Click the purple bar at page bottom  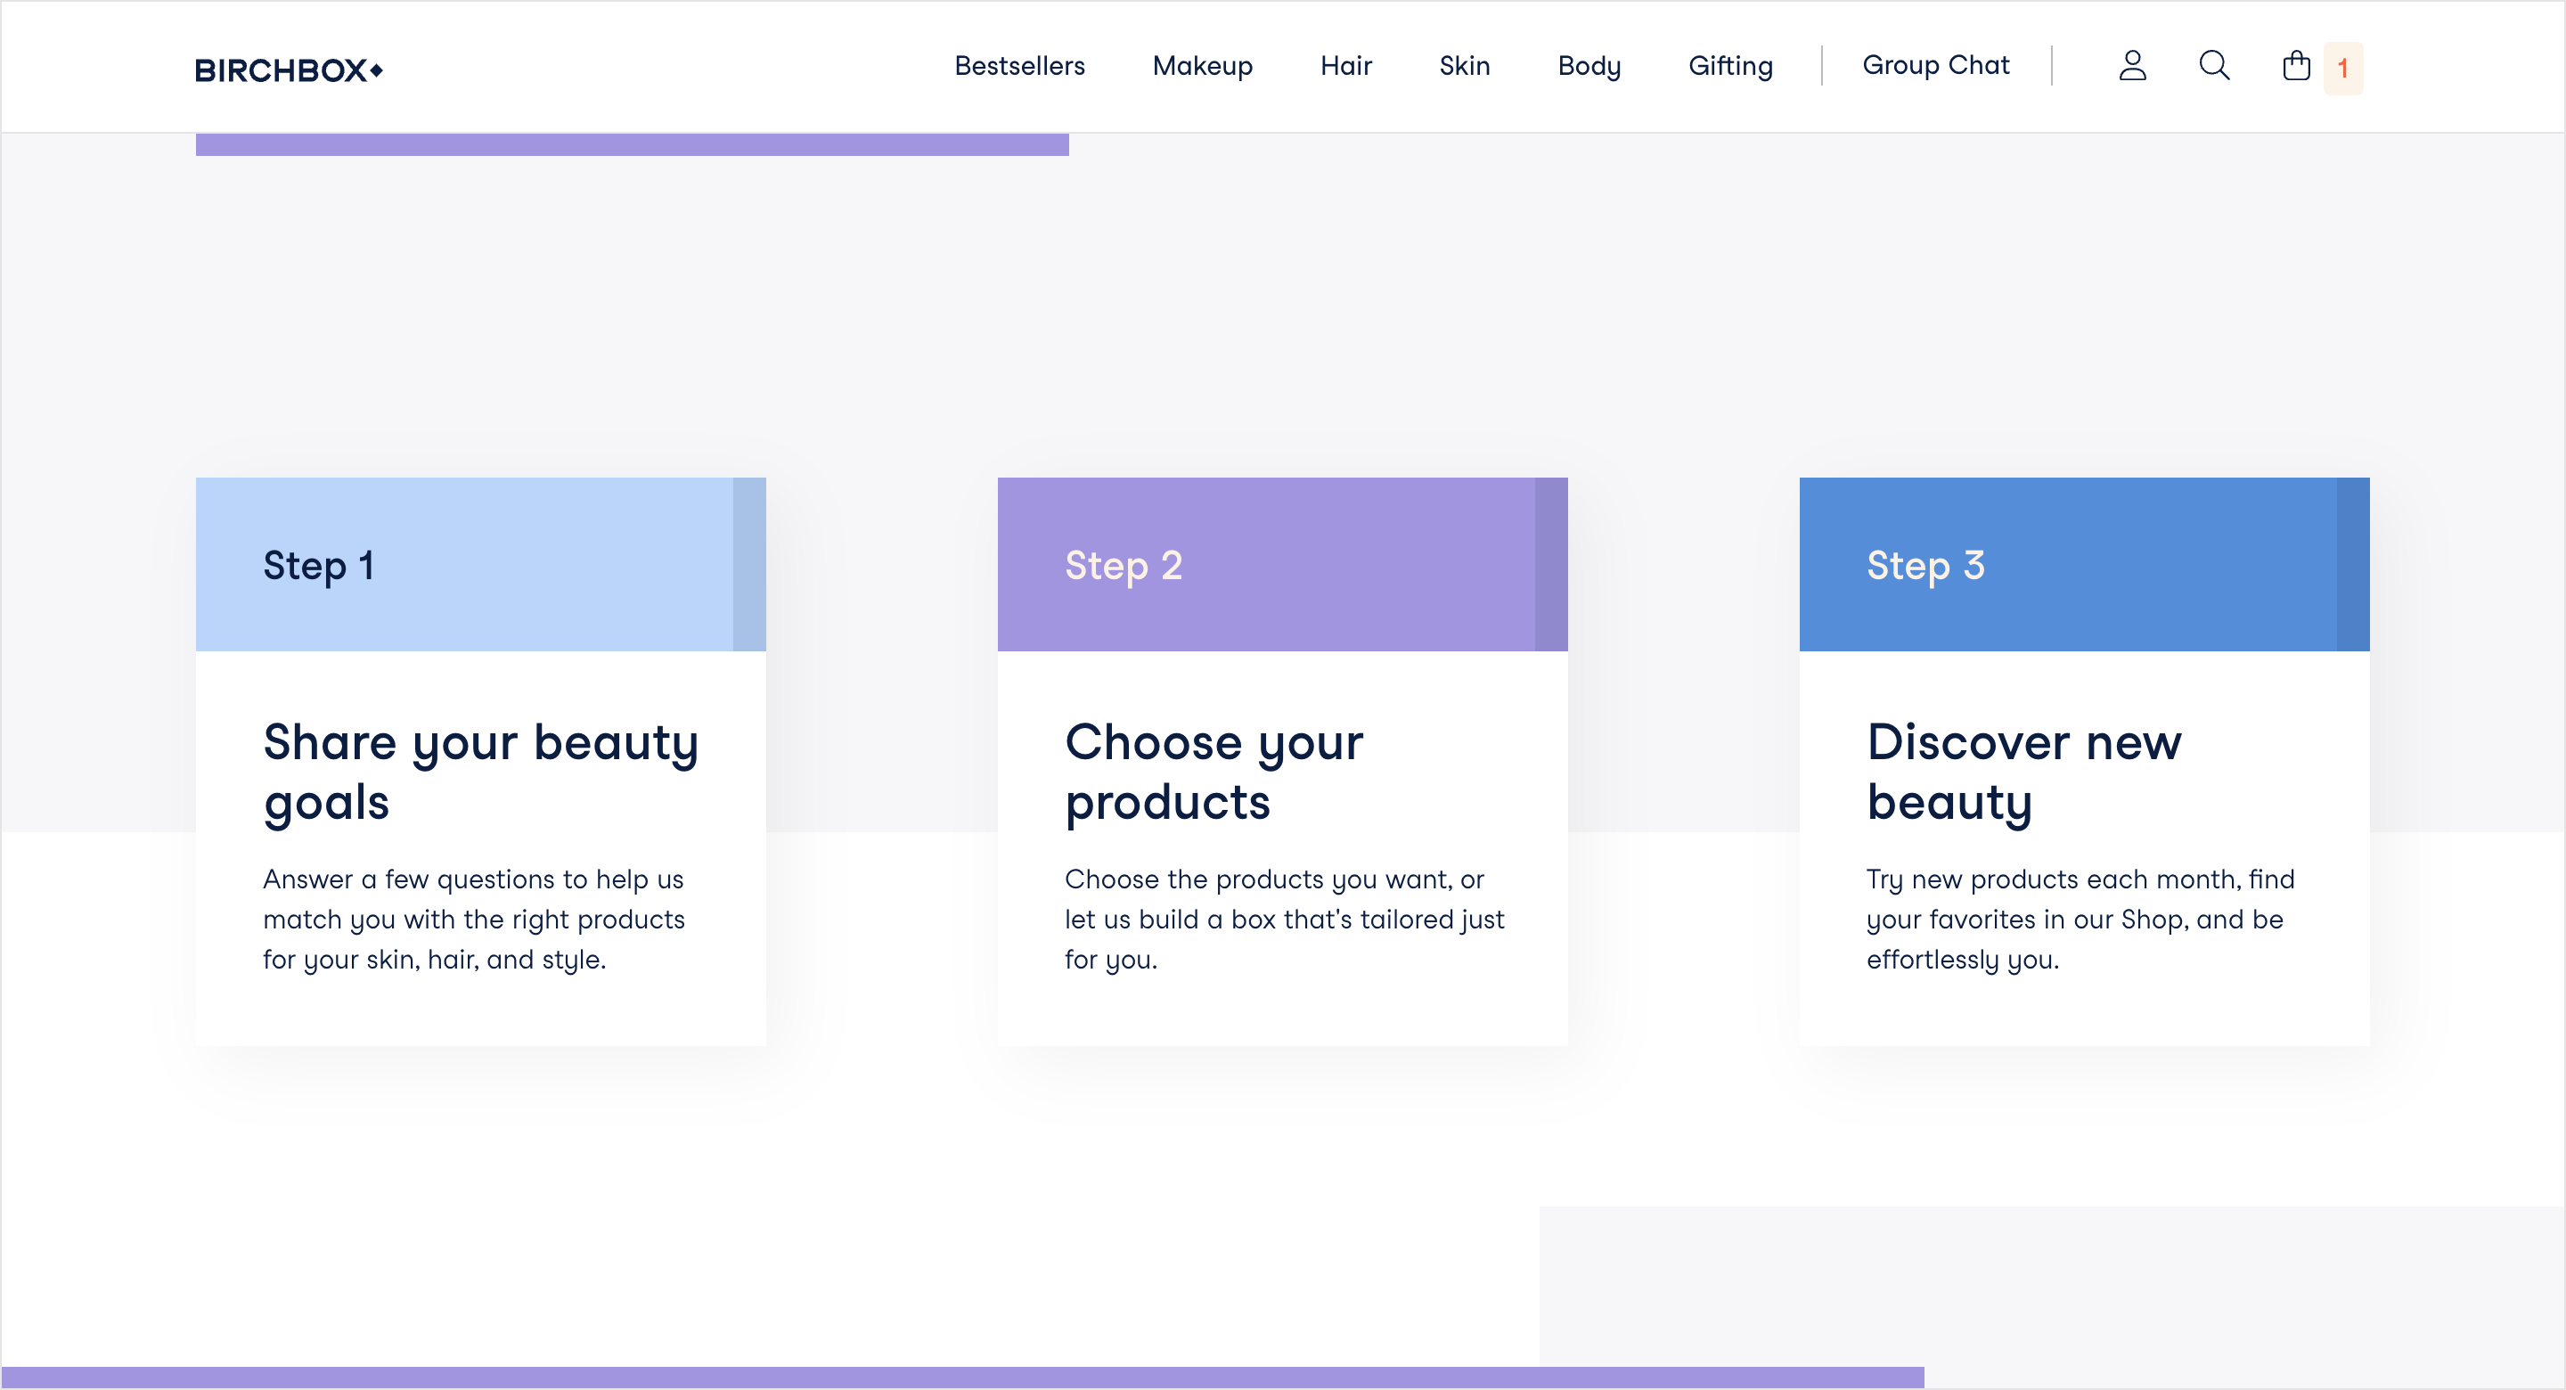[x=962, y=1377]
